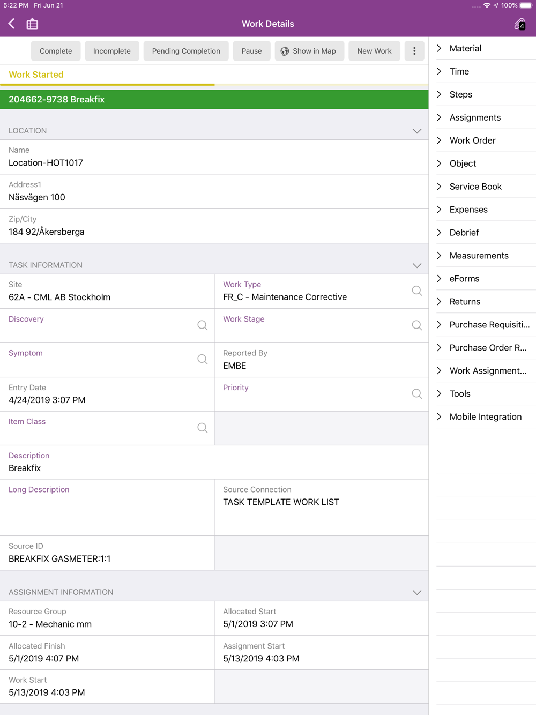
Task: Click the Pending Completion button
Action: click(x=186, y=51)
